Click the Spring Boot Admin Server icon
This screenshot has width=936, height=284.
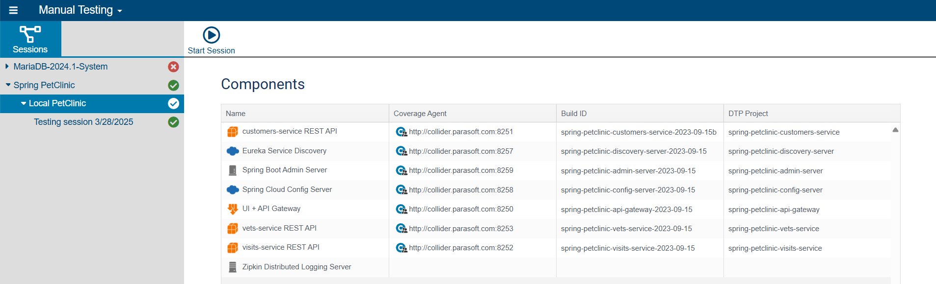click(233, 170)
